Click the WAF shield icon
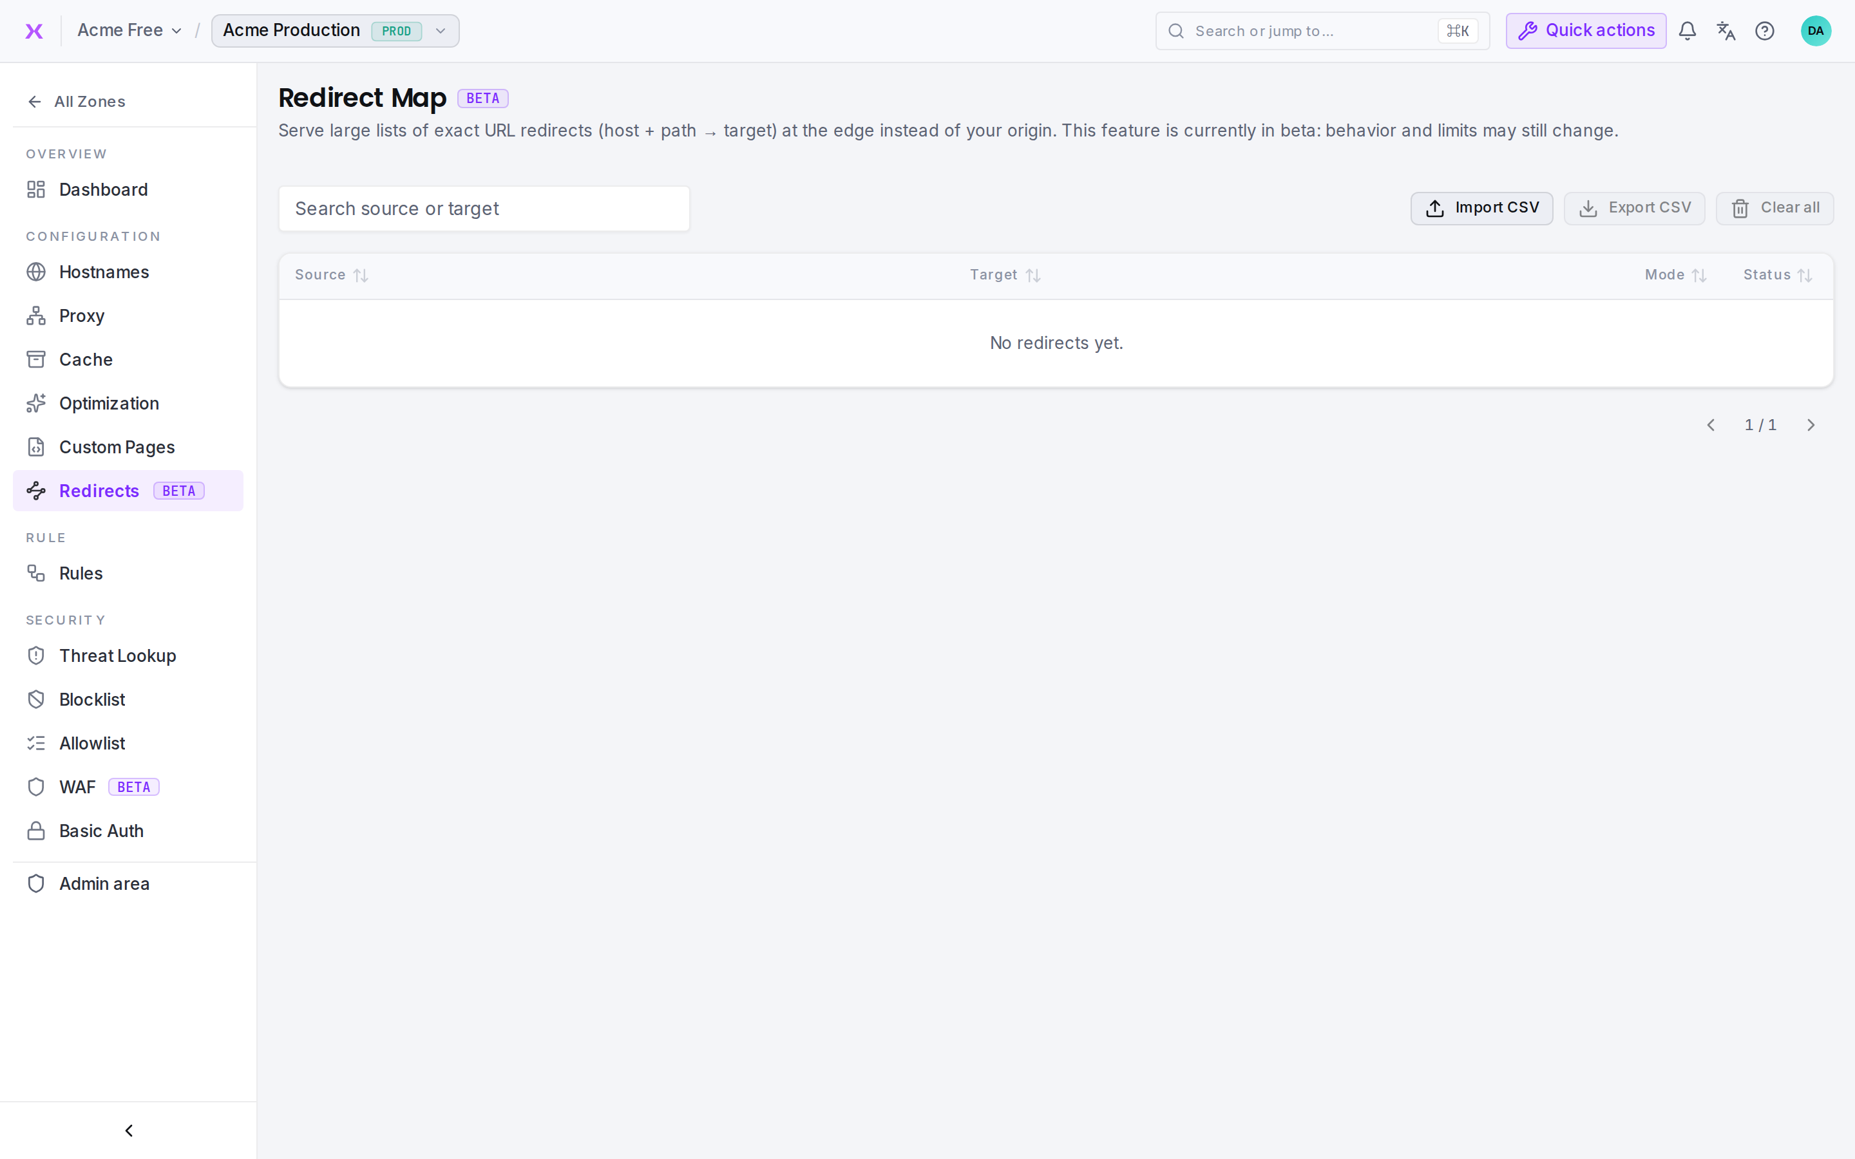The height and width of the screenshot is (1159, 1855). click(36, 787)
